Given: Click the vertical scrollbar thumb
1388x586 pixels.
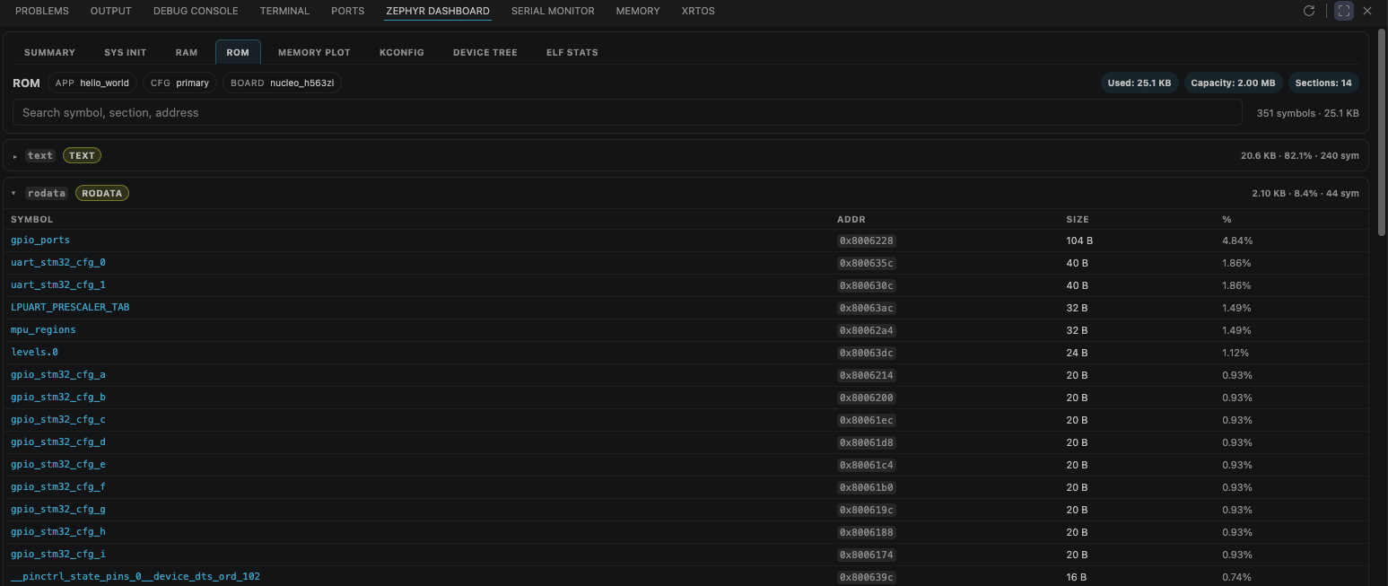Looking at the screenshot, I should click(1382, 133).
